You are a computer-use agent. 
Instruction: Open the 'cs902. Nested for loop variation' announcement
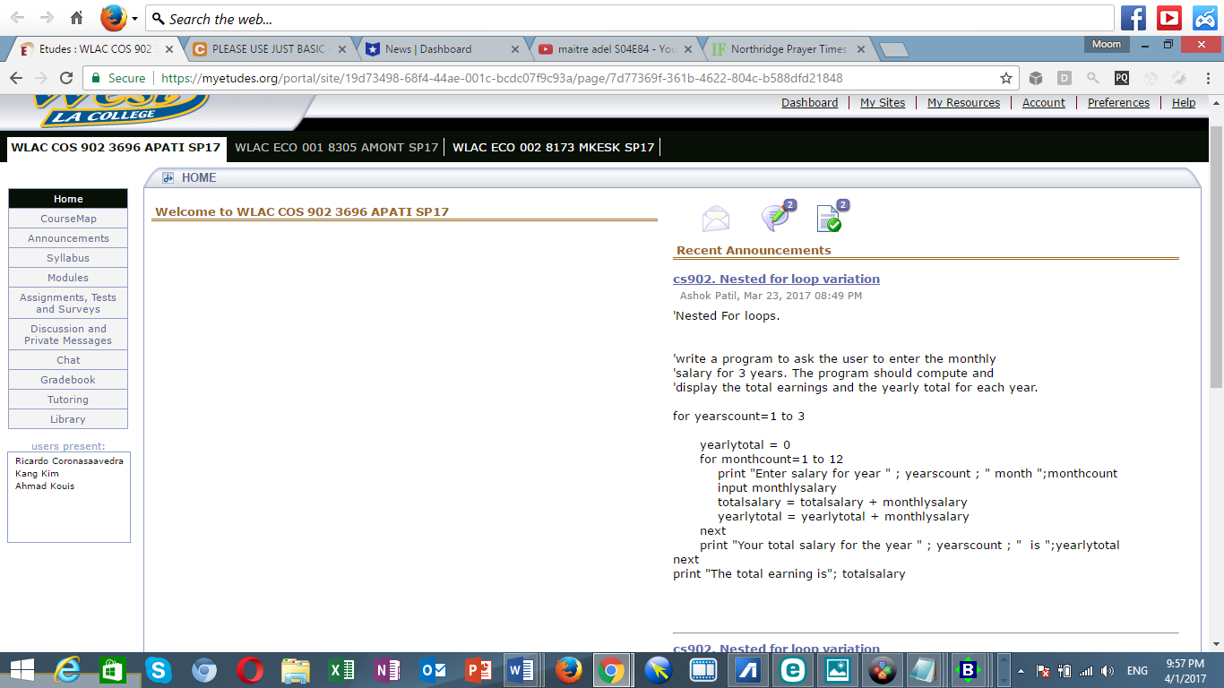click(776, 279)
